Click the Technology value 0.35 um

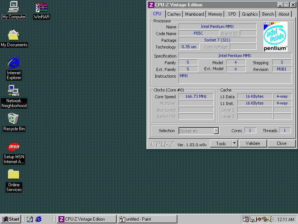click(x=189, y=47)
